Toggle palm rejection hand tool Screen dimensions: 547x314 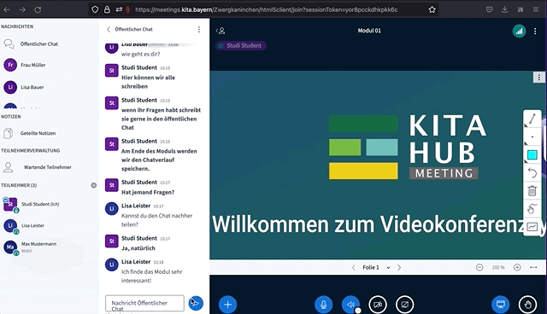pyautogui.click(x=532, y=209)
